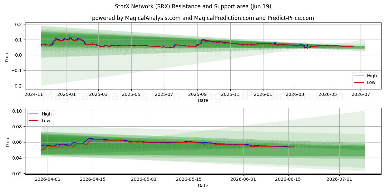
Task: Click the '0.08' y-axis value on bottom chart
Action: (17, 127)
